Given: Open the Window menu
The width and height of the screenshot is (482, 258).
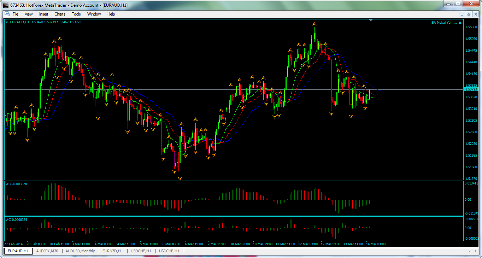Looking at the screenshot, I should pos(94,14).
